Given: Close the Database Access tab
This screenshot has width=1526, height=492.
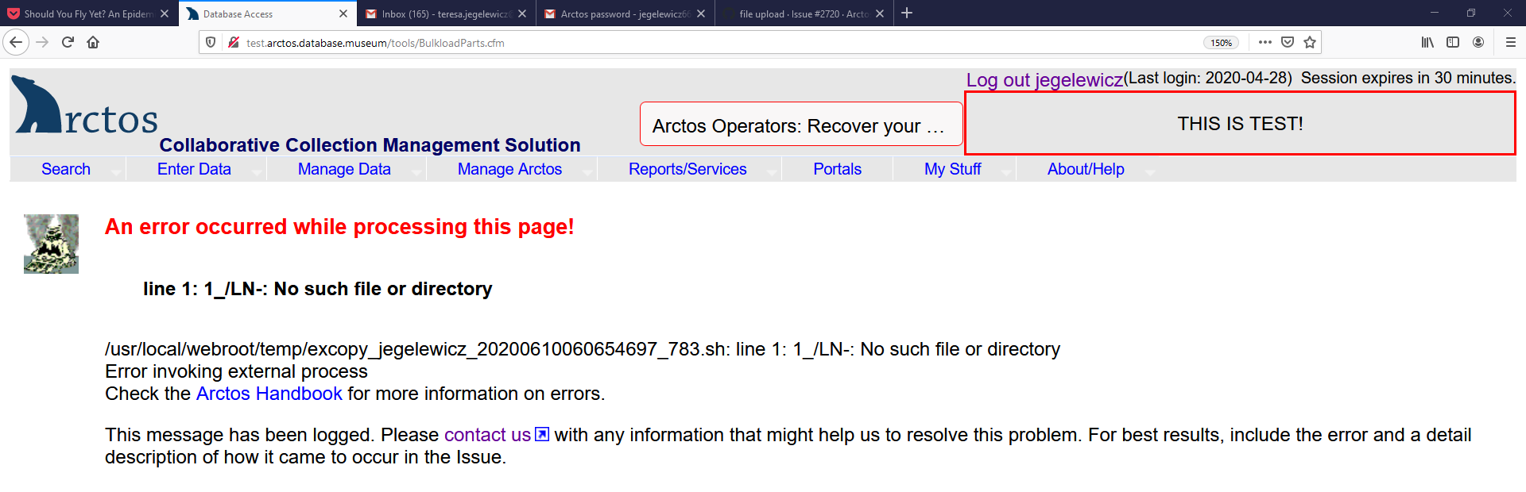Looking at the screenshot, I should [x=343, y=13].
